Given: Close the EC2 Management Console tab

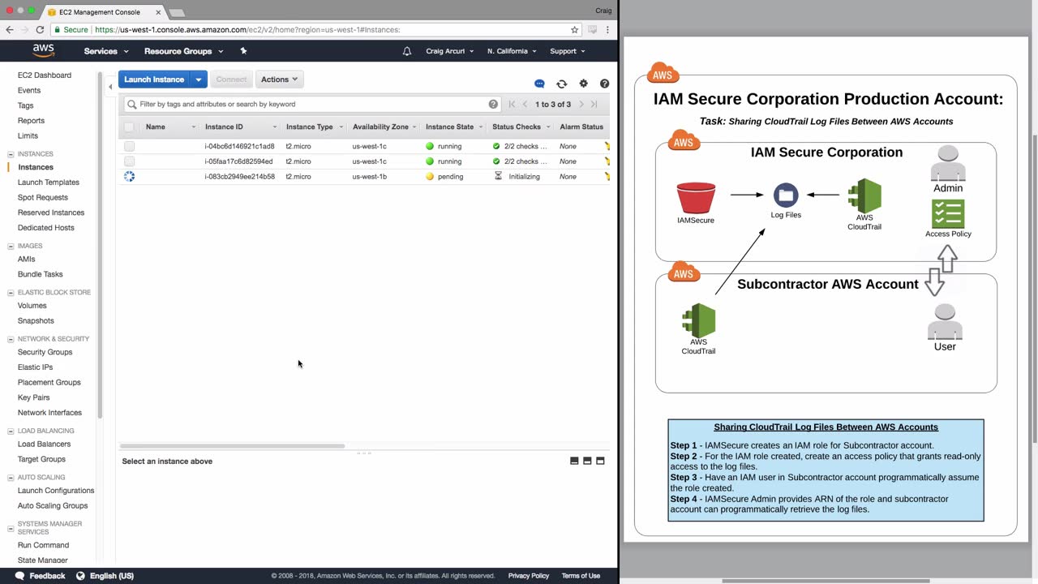Looking at the screenshot, I should pyautogui.click(x=158, y=12).
